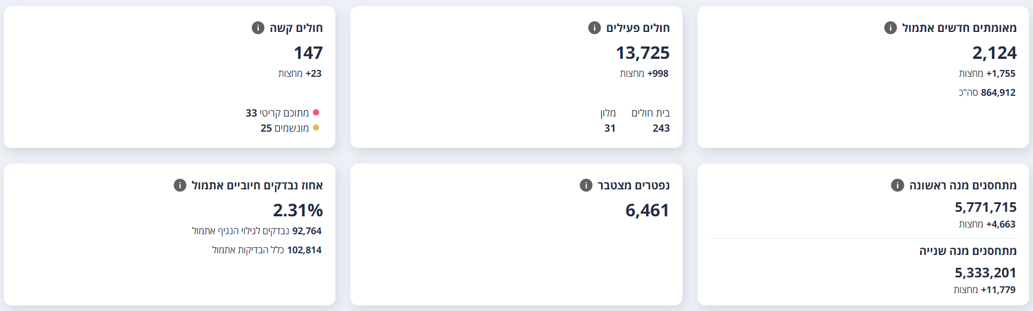Open info icon next to חולים פעילים
This screenshot has height=311, width=1033.
point(594,28)
